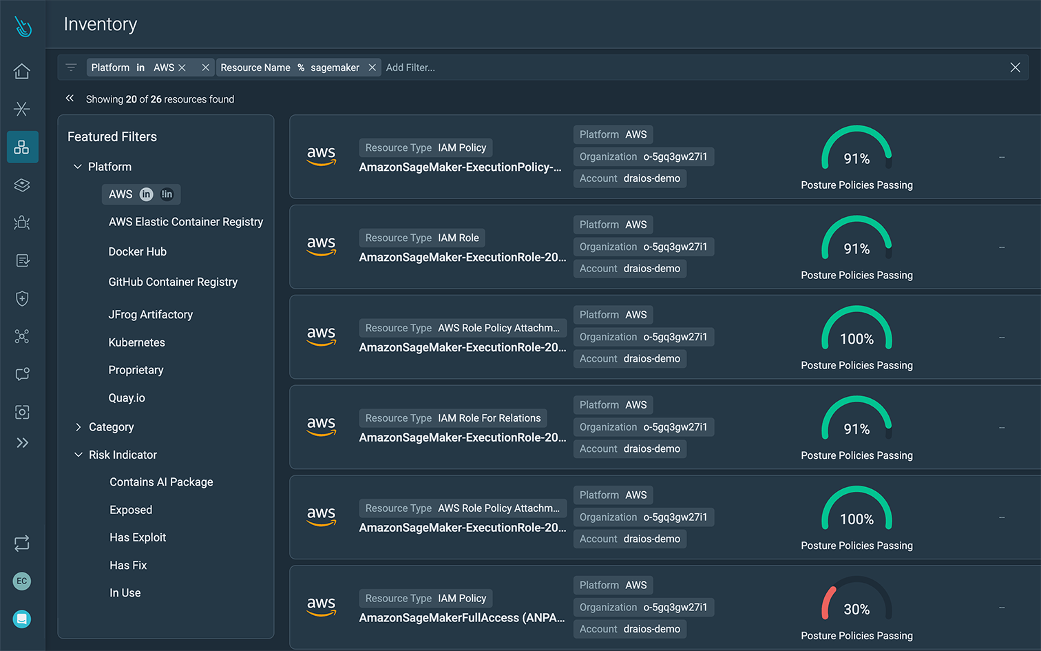The height and width of the screenshot is (651, 1041).
Task: Filter by Has Fix
Action: click(128, 565)
